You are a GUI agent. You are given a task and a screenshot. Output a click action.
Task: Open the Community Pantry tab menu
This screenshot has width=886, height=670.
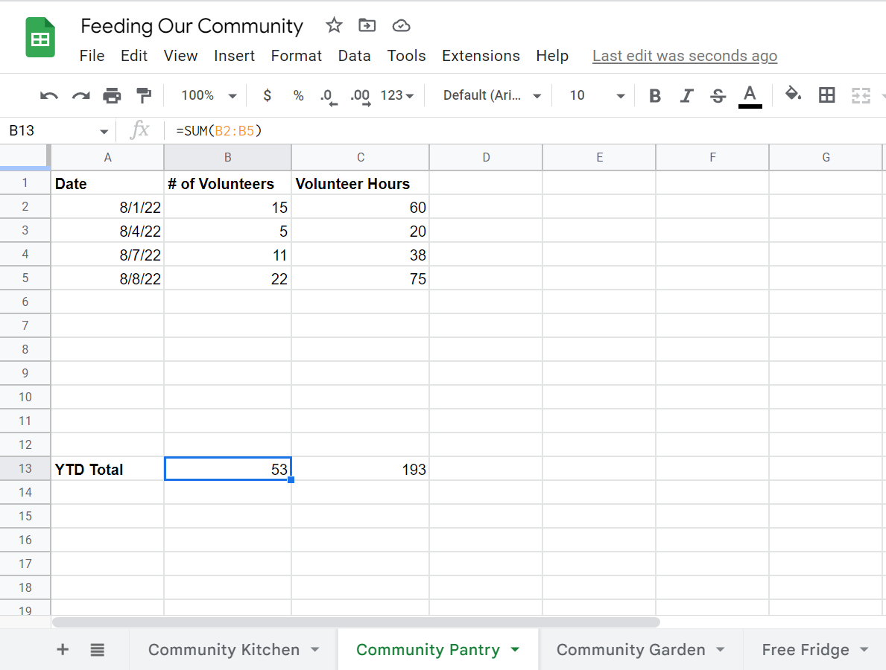point(515,649)
